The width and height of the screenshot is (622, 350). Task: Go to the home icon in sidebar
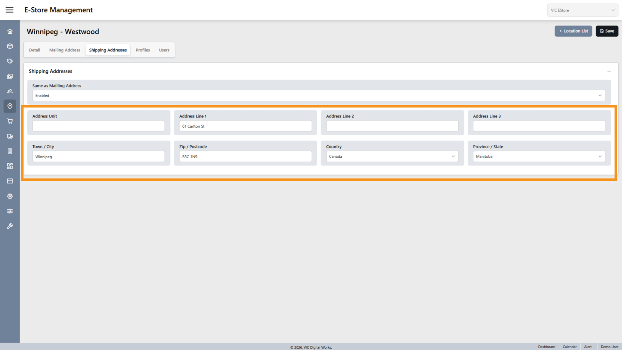[x=10, y=31]
